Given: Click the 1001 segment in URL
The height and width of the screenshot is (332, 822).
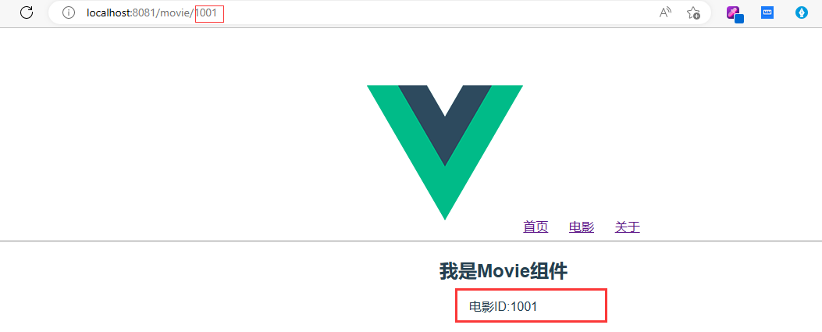Looking at the screenshot, I should click(206, 12).
